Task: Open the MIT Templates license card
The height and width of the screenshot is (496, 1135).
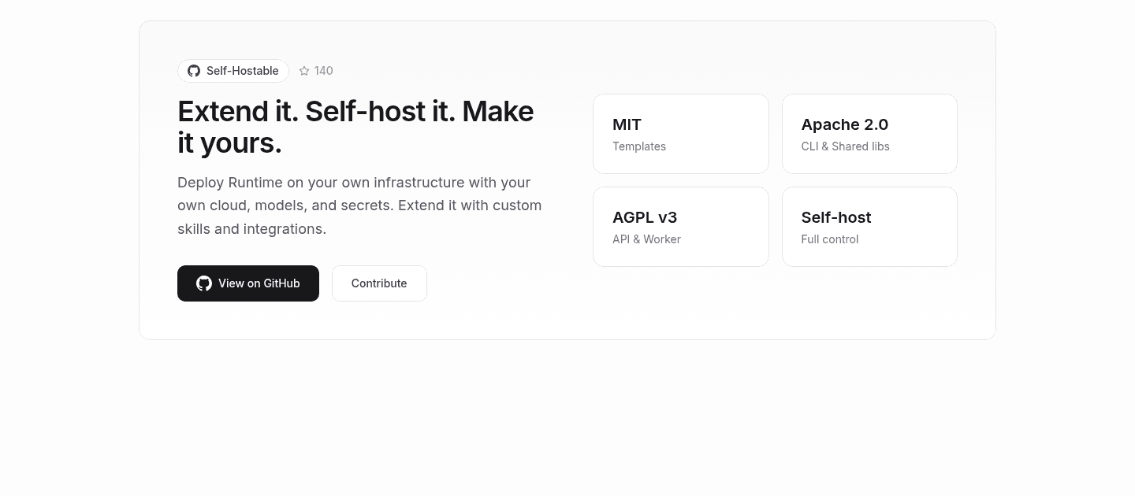Action: [x=681, y=134]
